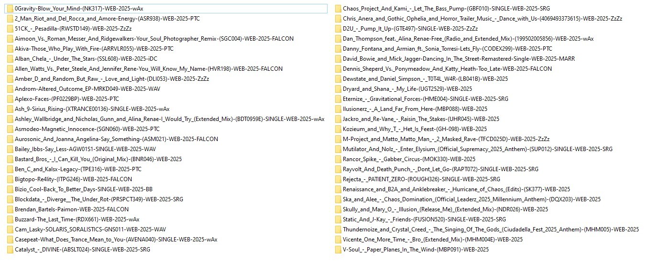Click folder icon beside Catalyst_-_DIVINE

(x=10, y=250)
